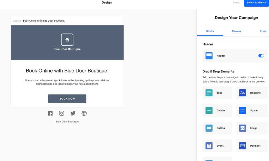Click the website globe icon
Viewport: 269px width, 161px height.
(84, 113)
